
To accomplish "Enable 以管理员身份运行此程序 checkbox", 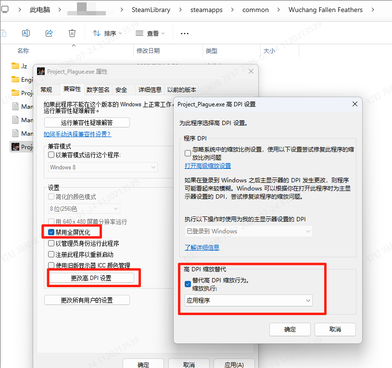I will coord(51,243).
